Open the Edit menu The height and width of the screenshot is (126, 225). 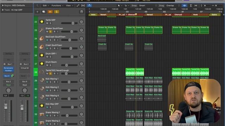point(46,6)
